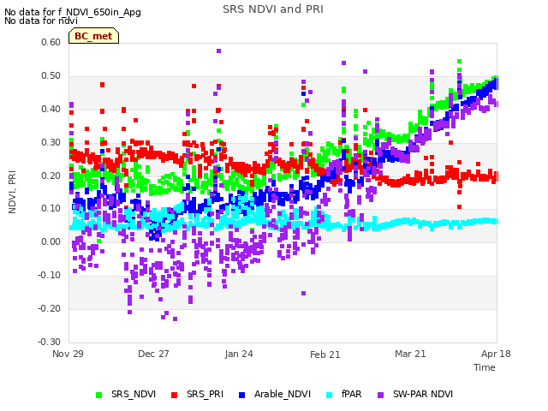Click the 0.30 y-axis tick label

click(51, 143)
